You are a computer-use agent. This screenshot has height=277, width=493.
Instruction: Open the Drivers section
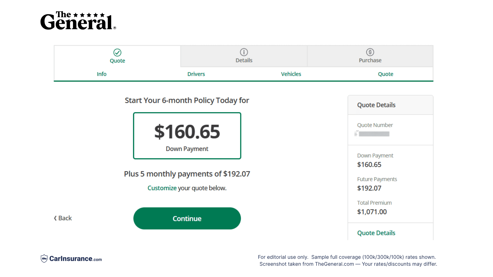[196, 74]
